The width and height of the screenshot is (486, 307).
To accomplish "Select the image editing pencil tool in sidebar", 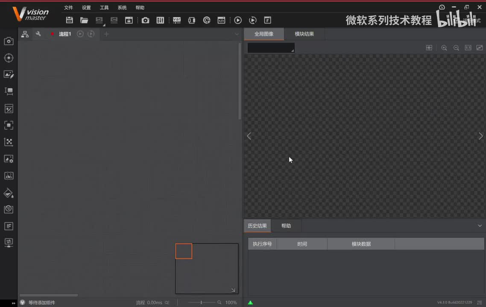I will [x=9, y=75].
